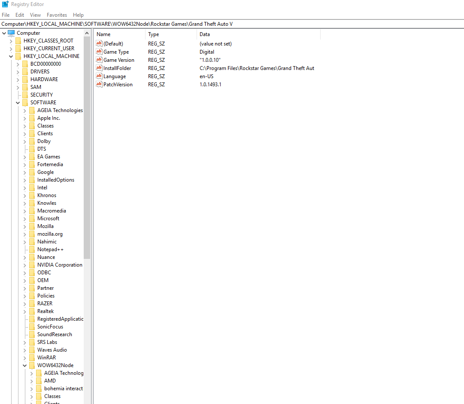The image size is (464, 404).
Task: Select the (Default) string value icon
Action: pos(99,43)
